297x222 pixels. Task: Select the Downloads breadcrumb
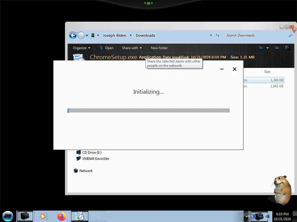point(145,35)
